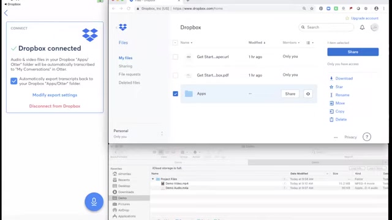
Task: Check the Get Start...box.pdf checkbox
Action: click(x=176, y=75)
